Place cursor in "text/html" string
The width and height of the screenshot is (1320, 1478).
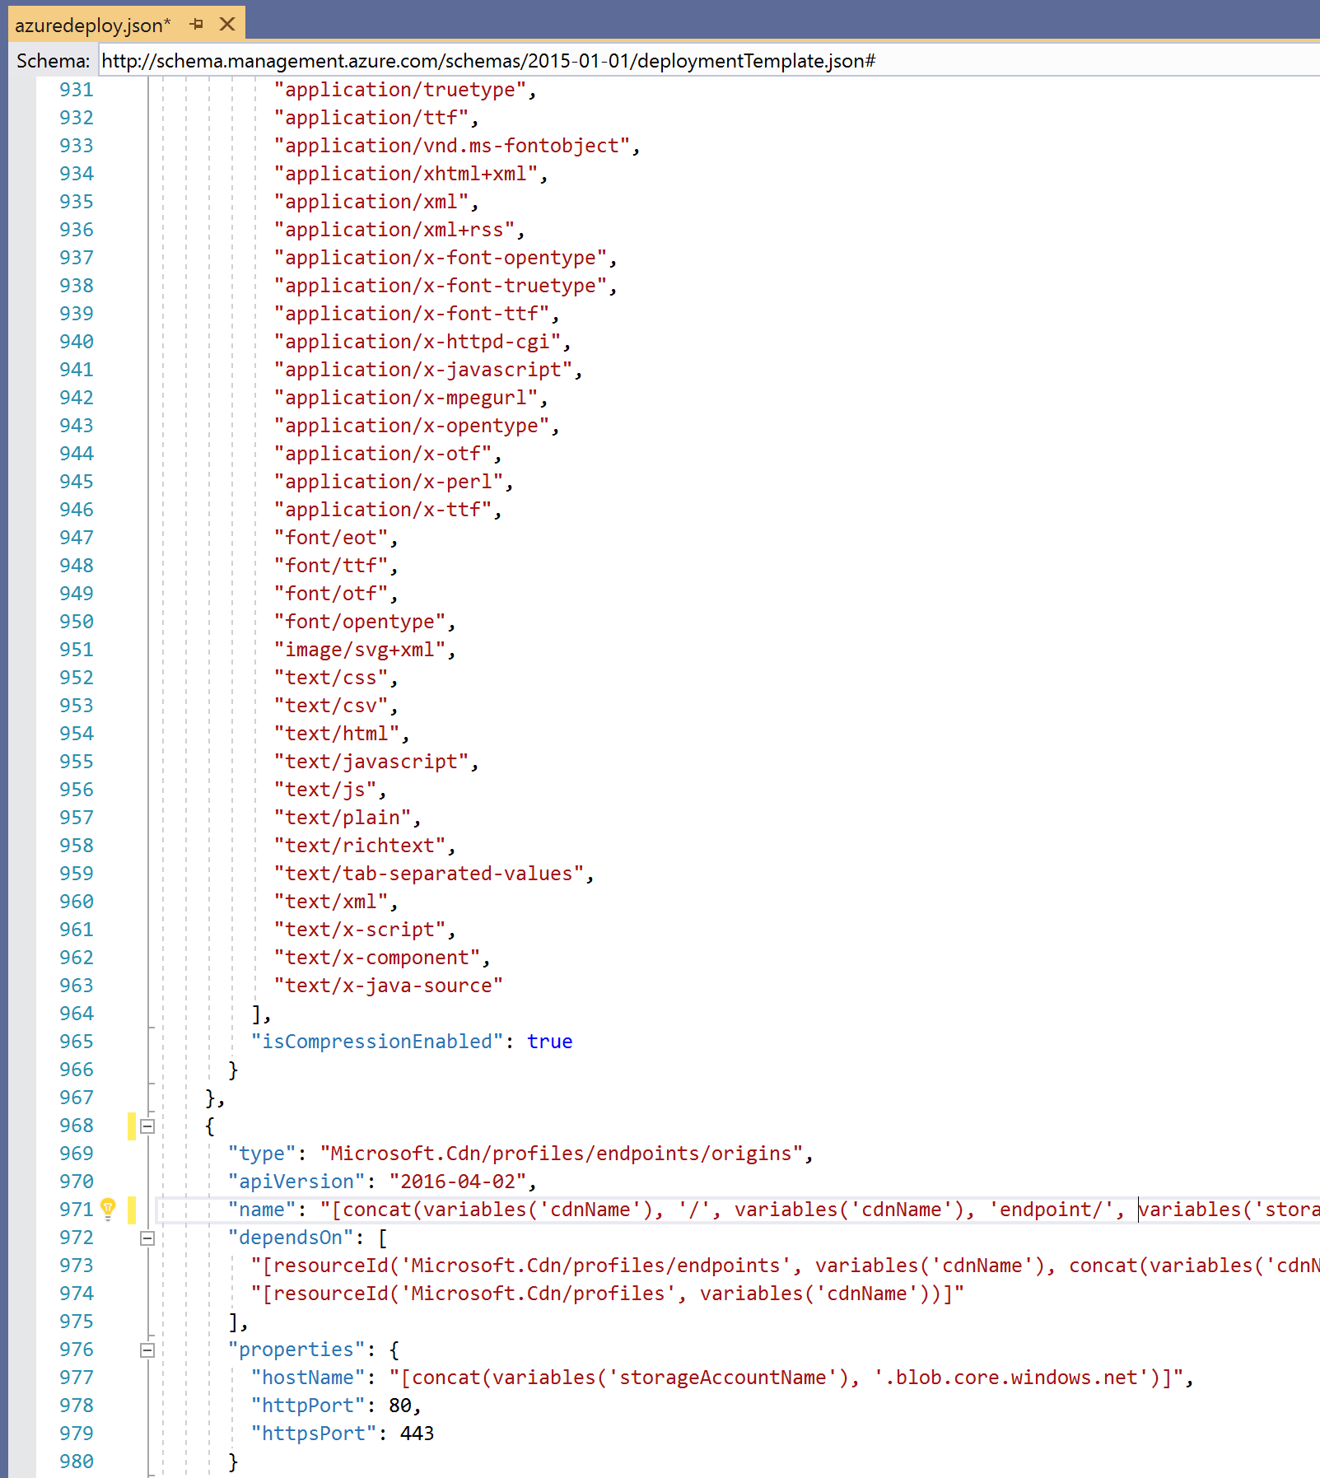[x=337, y=734]
